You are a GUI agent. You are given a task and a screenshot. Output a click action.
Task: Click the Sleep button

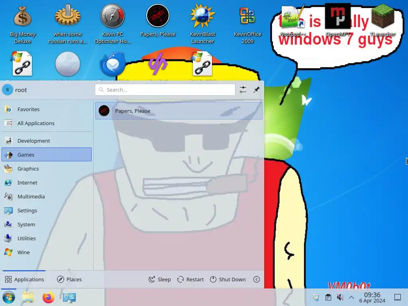click(x=159, y=279)
